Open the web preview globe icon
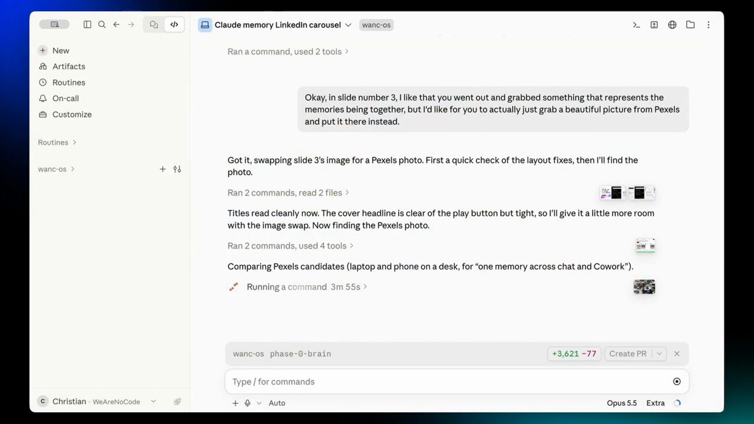 (672, 25)
